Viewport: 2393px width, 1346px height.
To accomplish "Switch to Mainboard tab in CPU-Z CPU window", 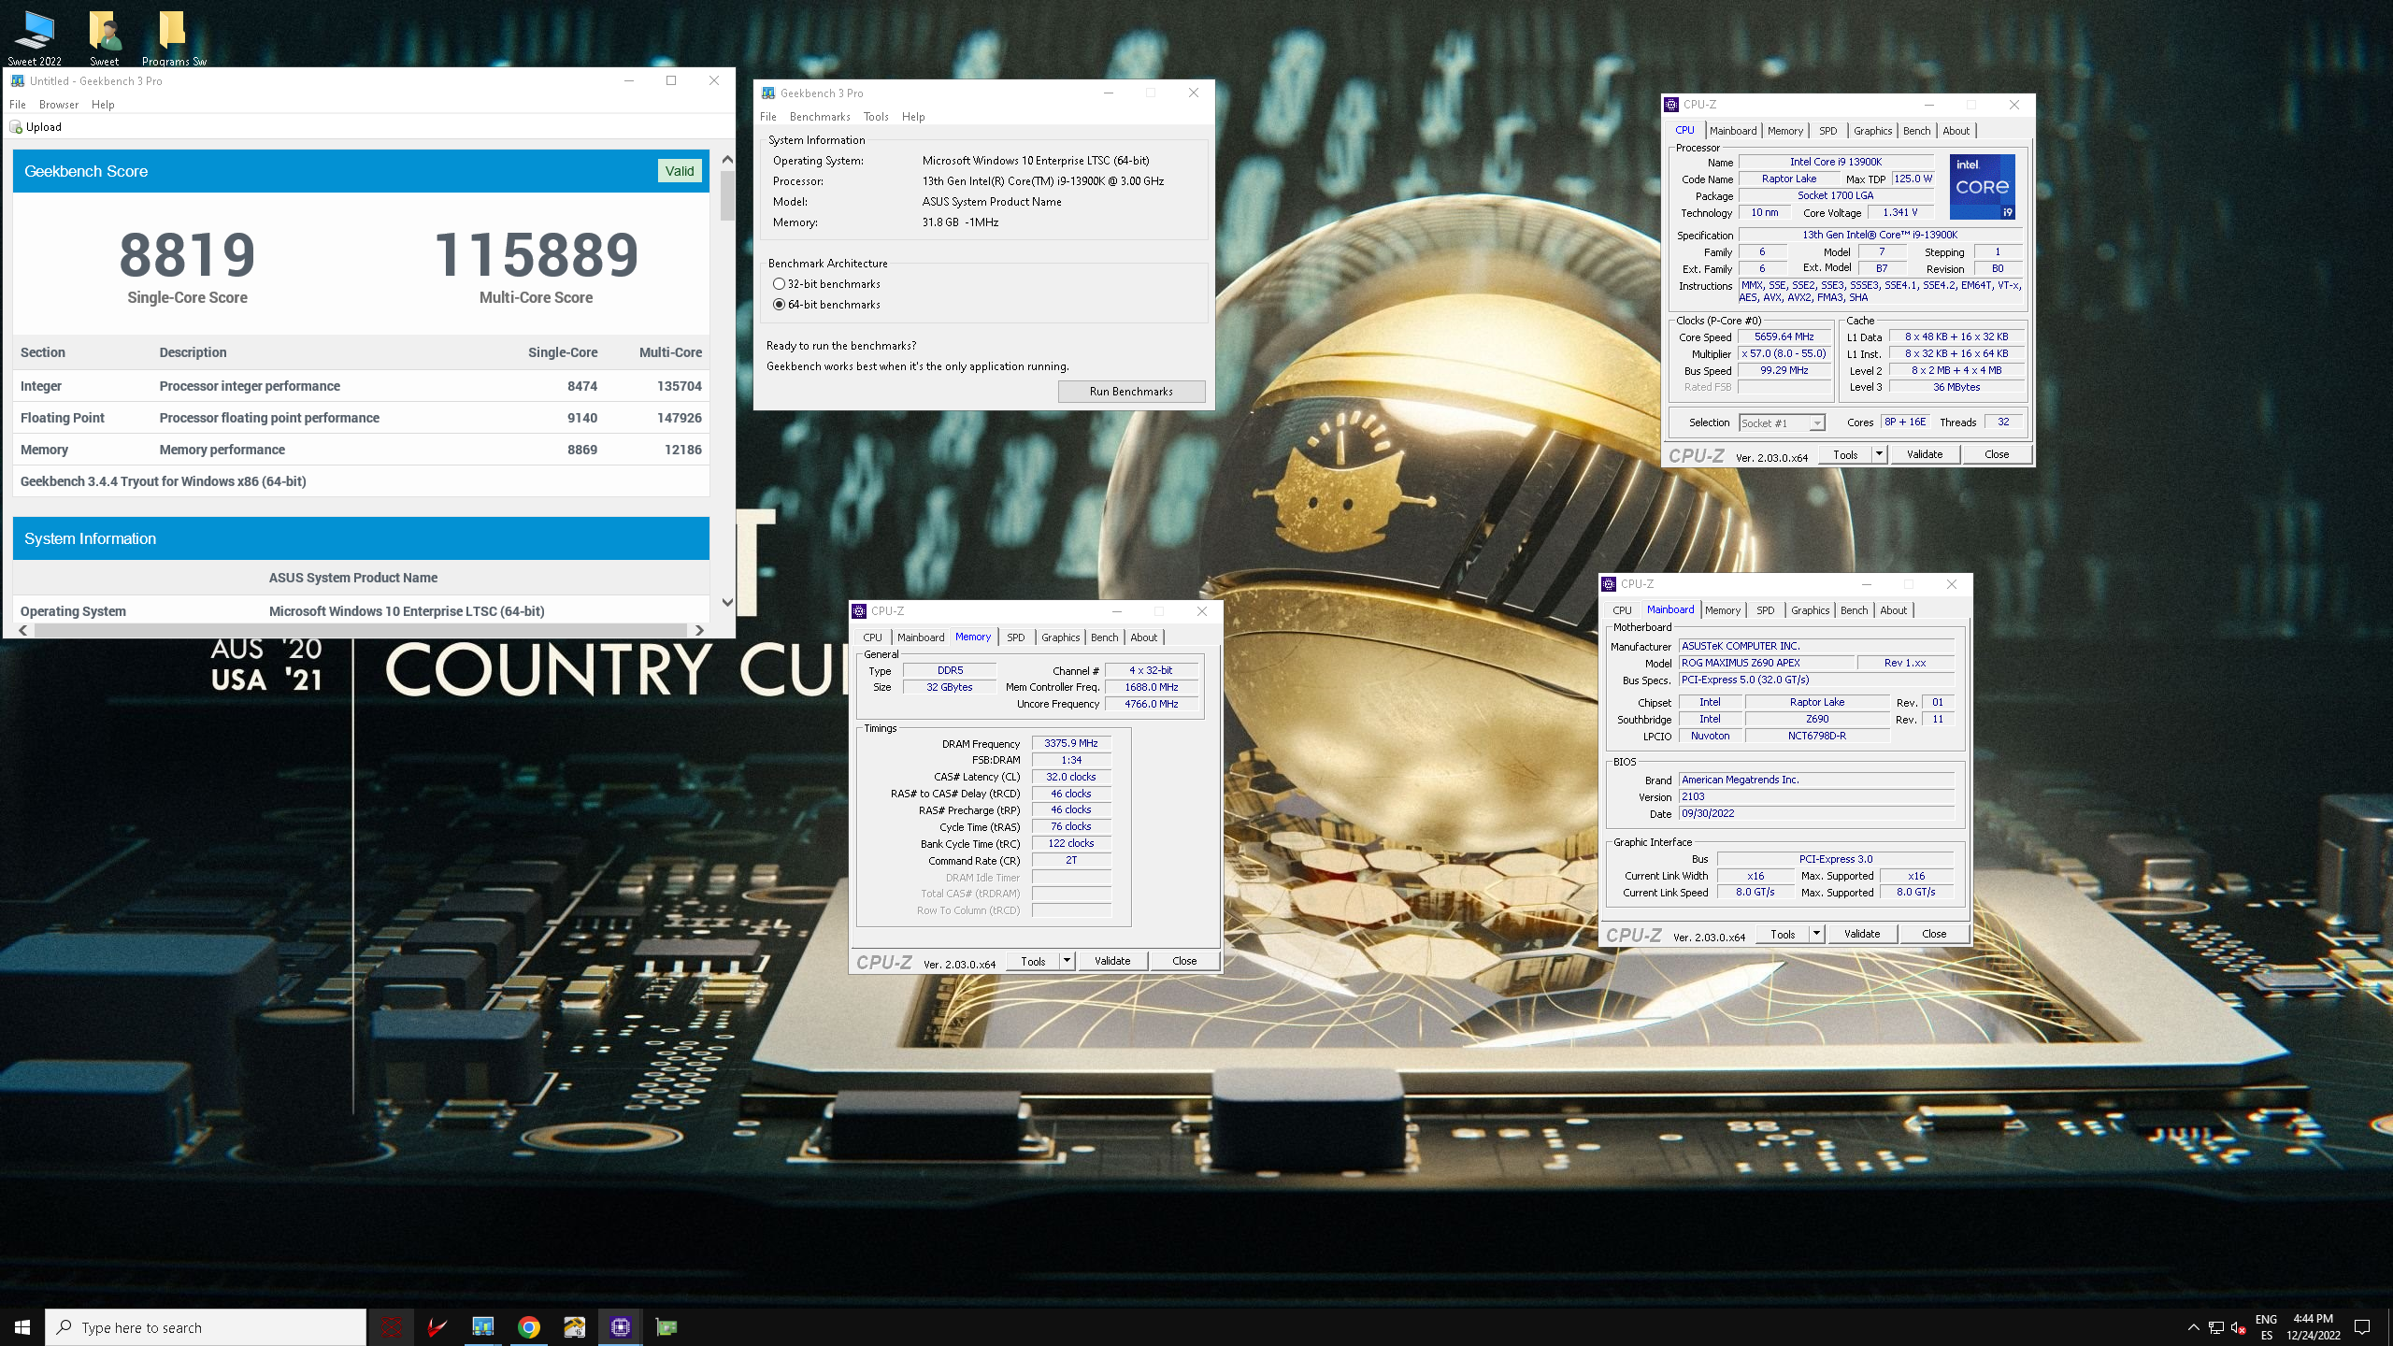I will [x=1733, y=131].
